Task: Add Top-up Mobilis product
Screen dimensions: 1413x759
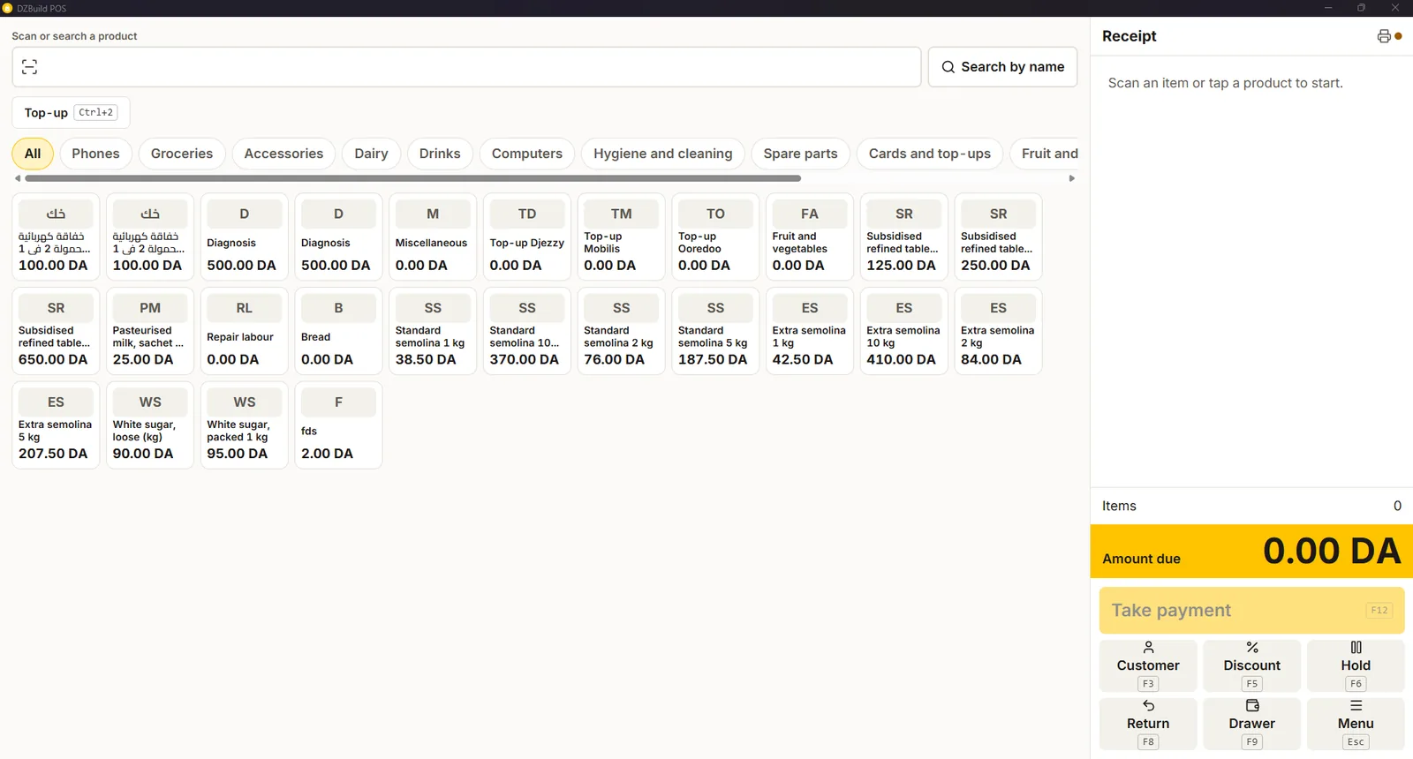Action: [621, 237]
